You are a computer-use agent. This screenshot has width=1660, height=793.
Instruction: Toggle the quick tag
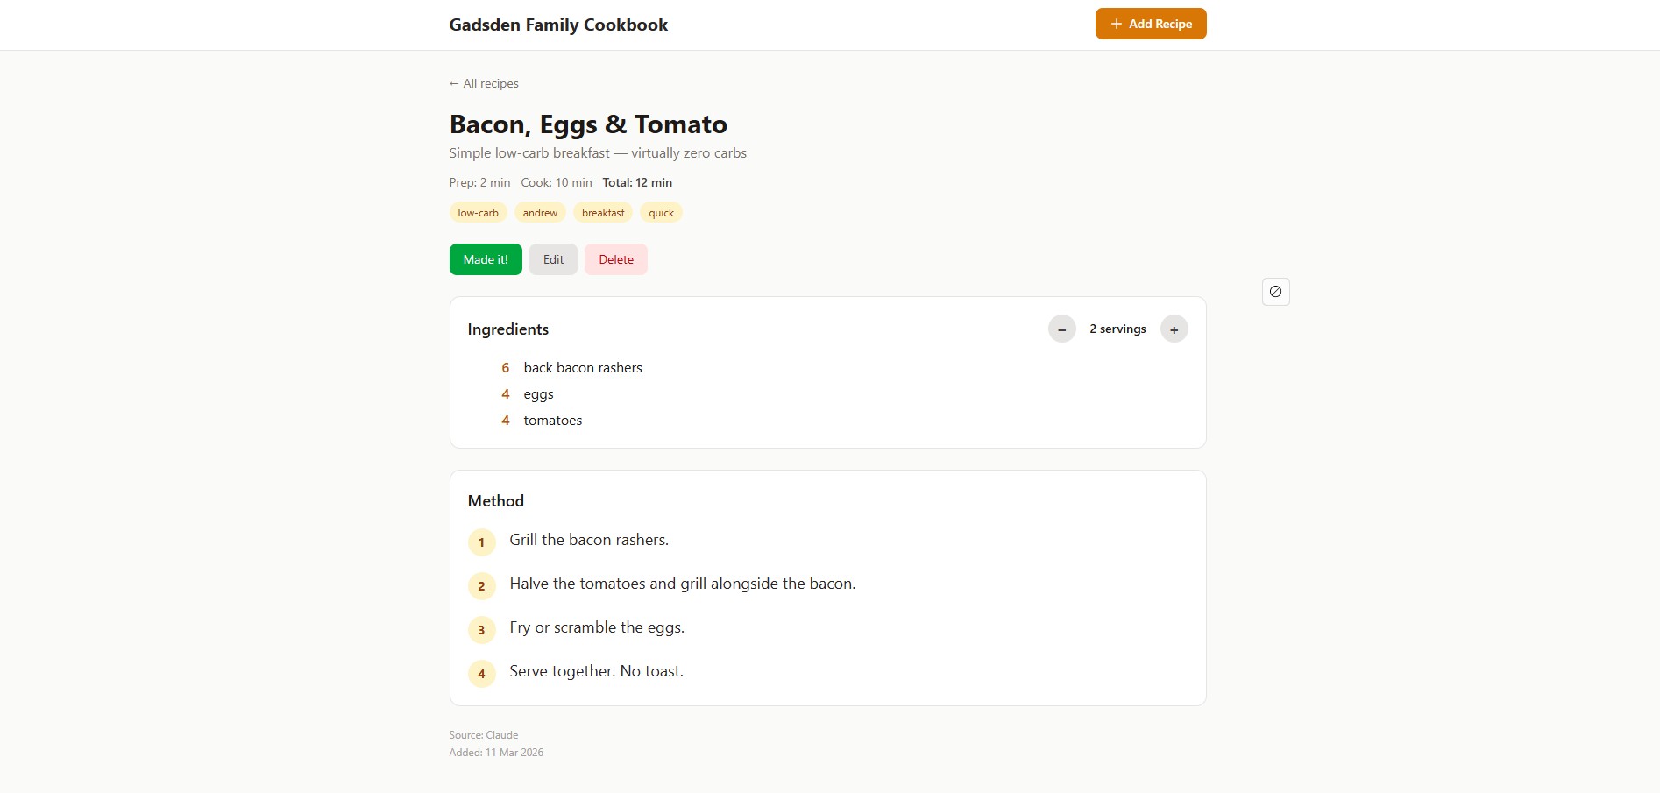pyautogui.click(x=661, y=212)
